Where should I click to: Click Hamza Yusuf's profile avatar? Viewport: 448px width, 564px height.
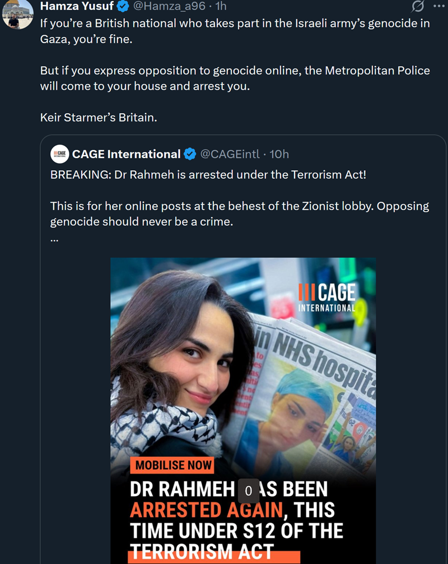pyautogui.click(x=18, y=15)
